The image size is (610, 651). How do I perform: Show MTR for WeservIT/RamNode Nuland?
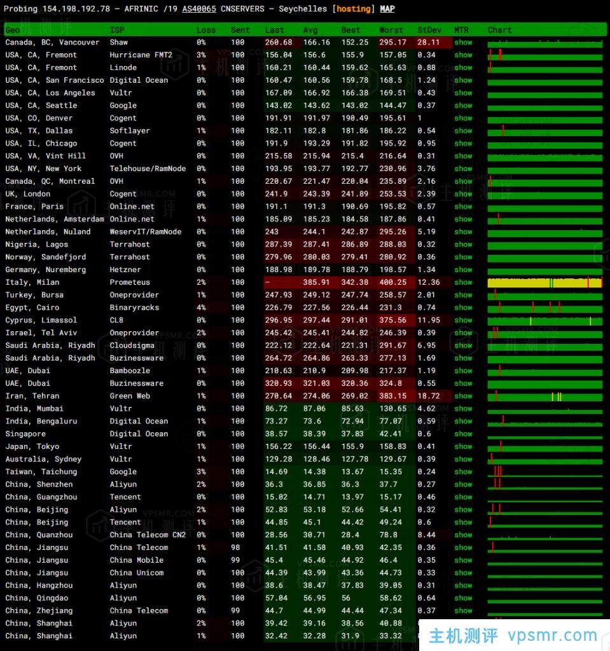[463, 231]
